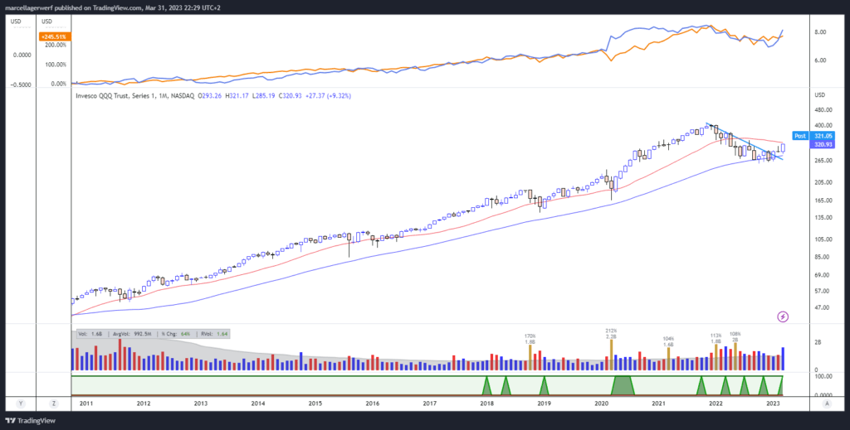
Task: Click the TradingView logo
Action: click(31, 420)
